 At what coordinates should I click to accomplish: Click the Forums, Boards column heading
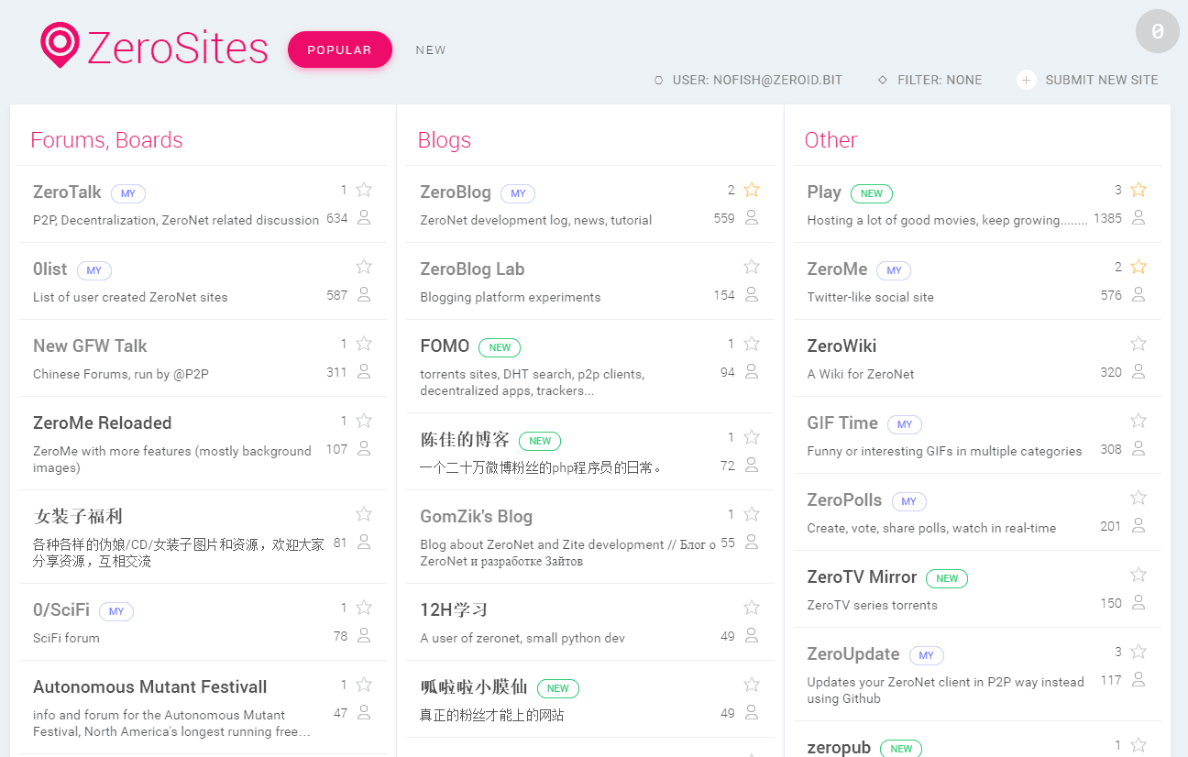pyautogui.click(x=106, y=140)
